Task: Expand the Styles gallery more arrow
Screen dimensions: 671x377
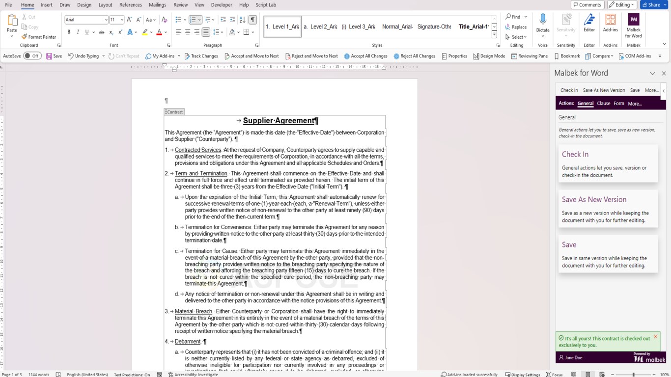Action: (494, 34)
